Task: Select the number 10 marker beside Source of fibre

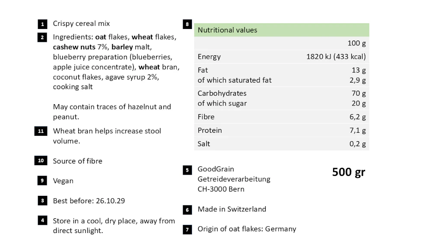Action: (x=41, y=160)
